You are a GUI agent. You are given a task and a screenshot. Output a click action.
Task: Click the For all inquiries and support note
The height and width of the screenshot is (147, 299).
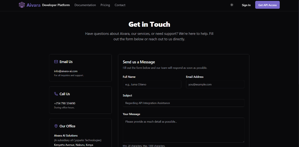69,75
